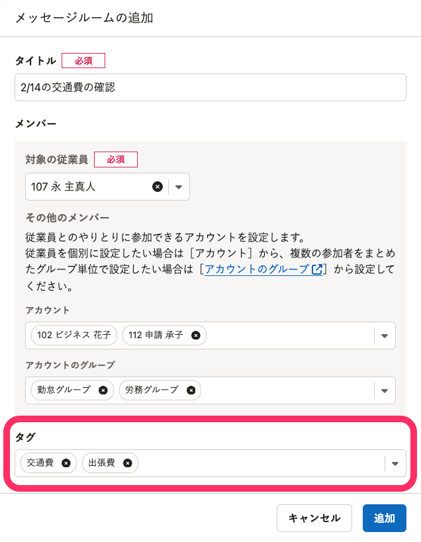Remove the 交通費 tag
421x542 pixels.
coord(66,463)
